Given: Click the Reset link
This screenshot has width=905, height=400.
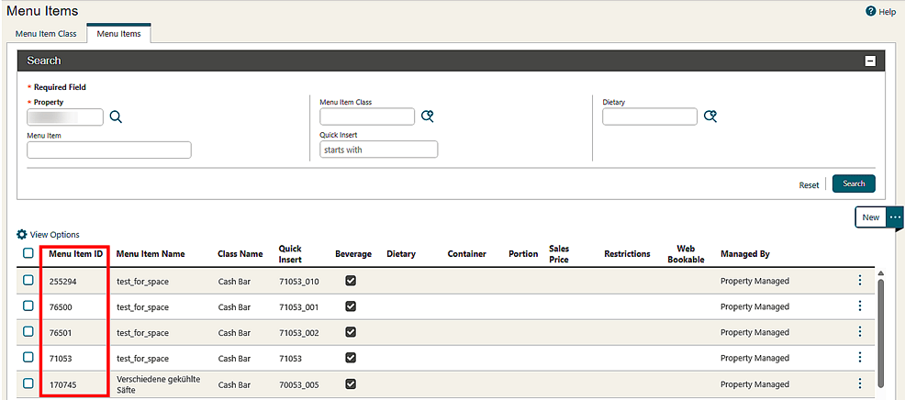Looking at the screenshot, I should coord(809,184).
